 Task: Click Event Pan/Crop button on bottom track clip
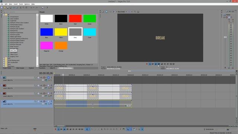pos(128,106)
